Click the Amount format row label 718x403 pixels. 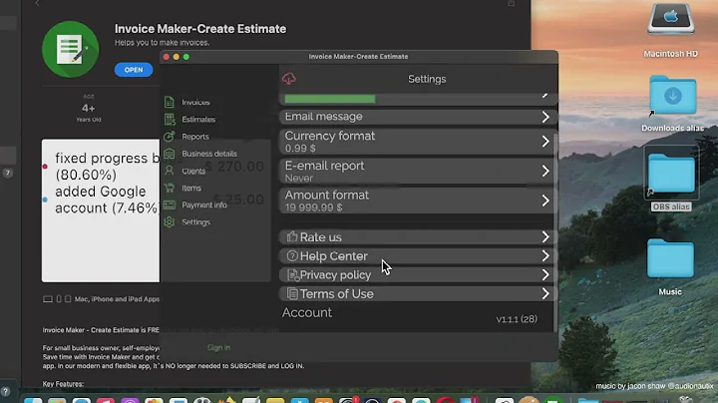(x=326, y=195)
